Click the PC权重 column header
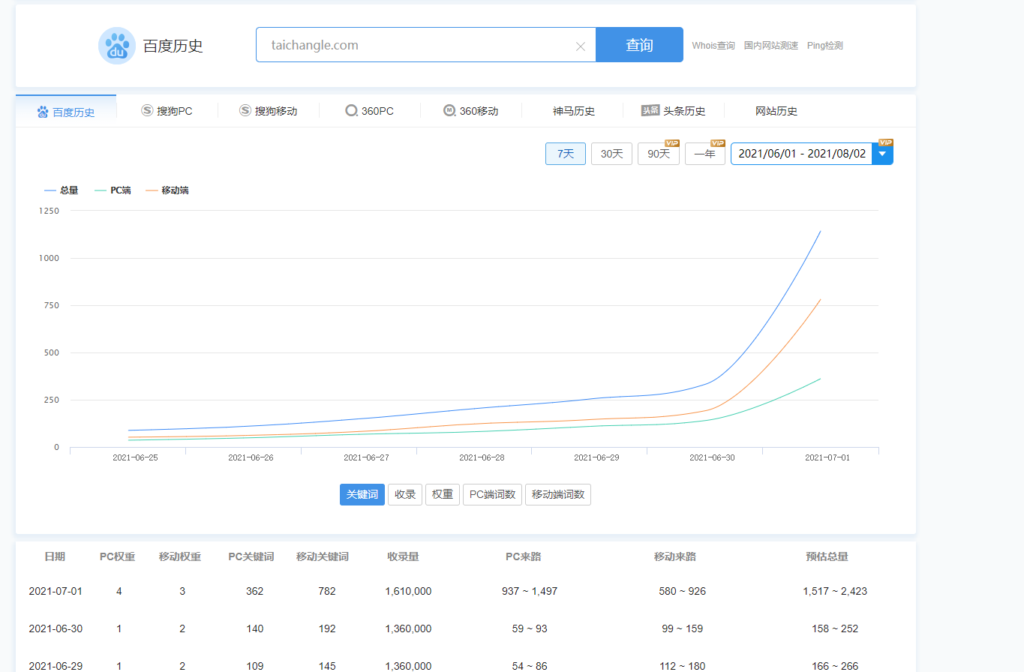1024x672 pixels. pos(118,556)
